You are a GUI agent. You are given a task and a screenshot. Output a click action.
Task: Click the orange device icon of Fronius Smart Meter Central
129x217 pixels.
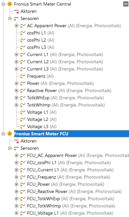pos(10,4)
